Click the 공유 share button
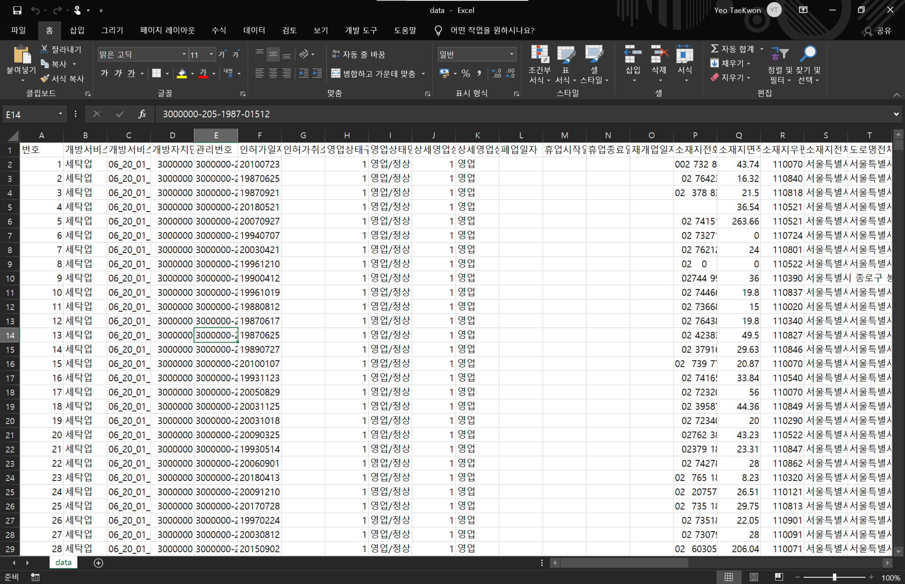905x584 pixels. (878, 31)
